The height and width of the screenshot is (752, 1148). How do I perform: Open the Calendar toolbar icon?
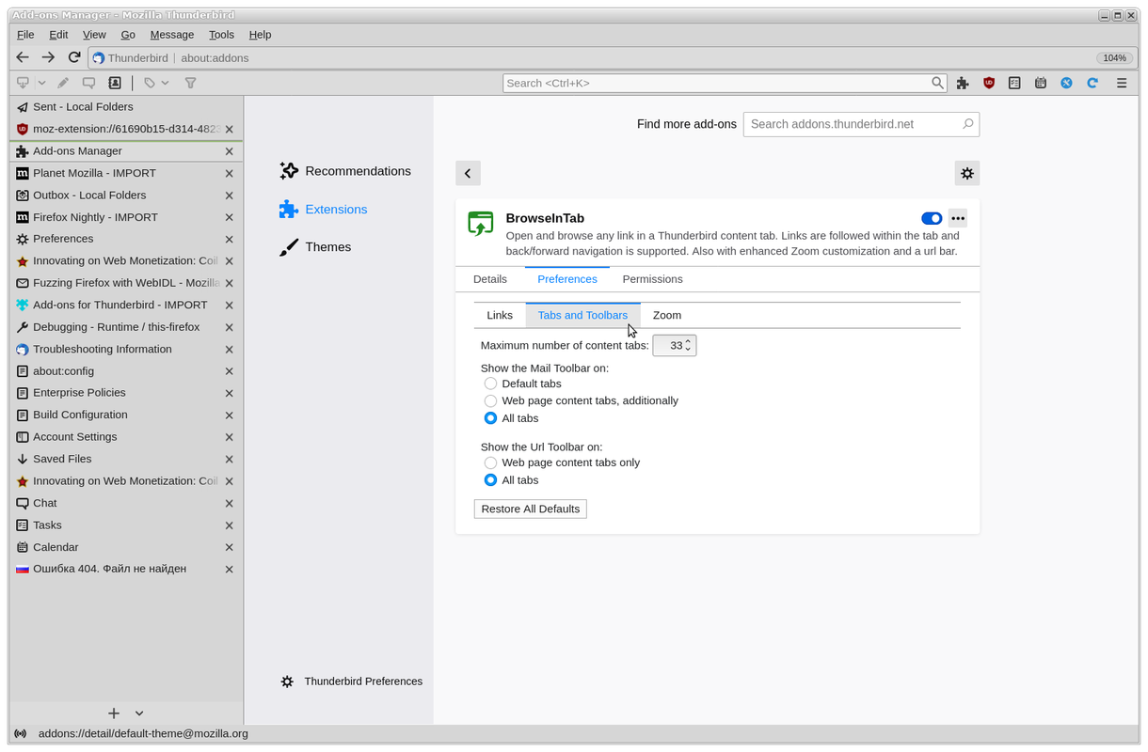coord(1041,83)
